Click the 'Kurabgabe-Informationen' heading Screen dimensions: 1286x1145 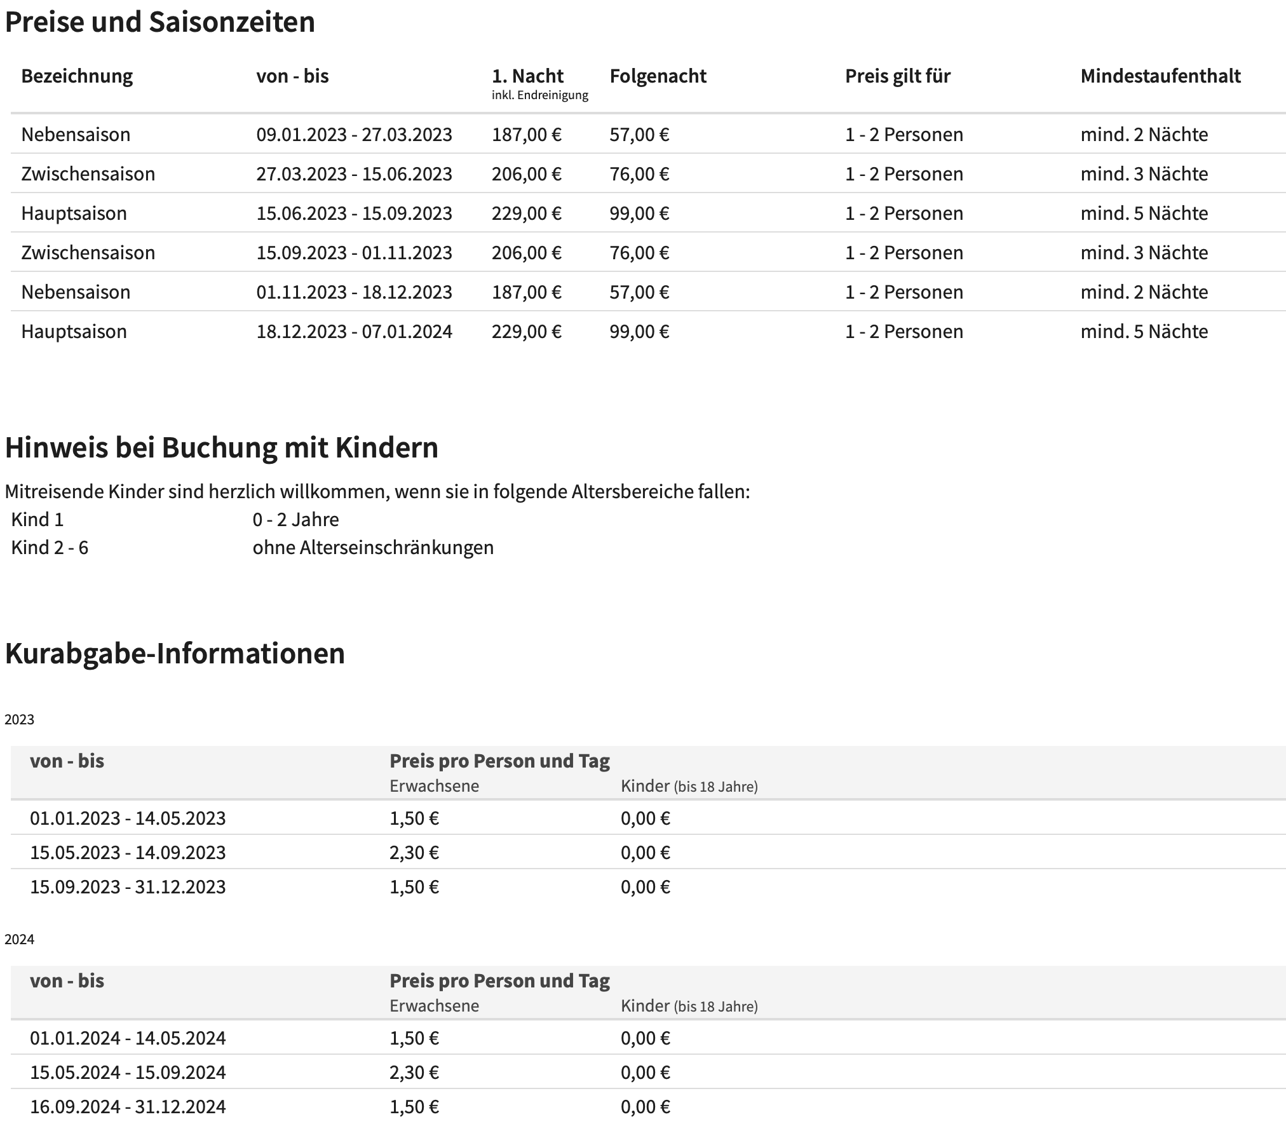click(x=175, y=654)
